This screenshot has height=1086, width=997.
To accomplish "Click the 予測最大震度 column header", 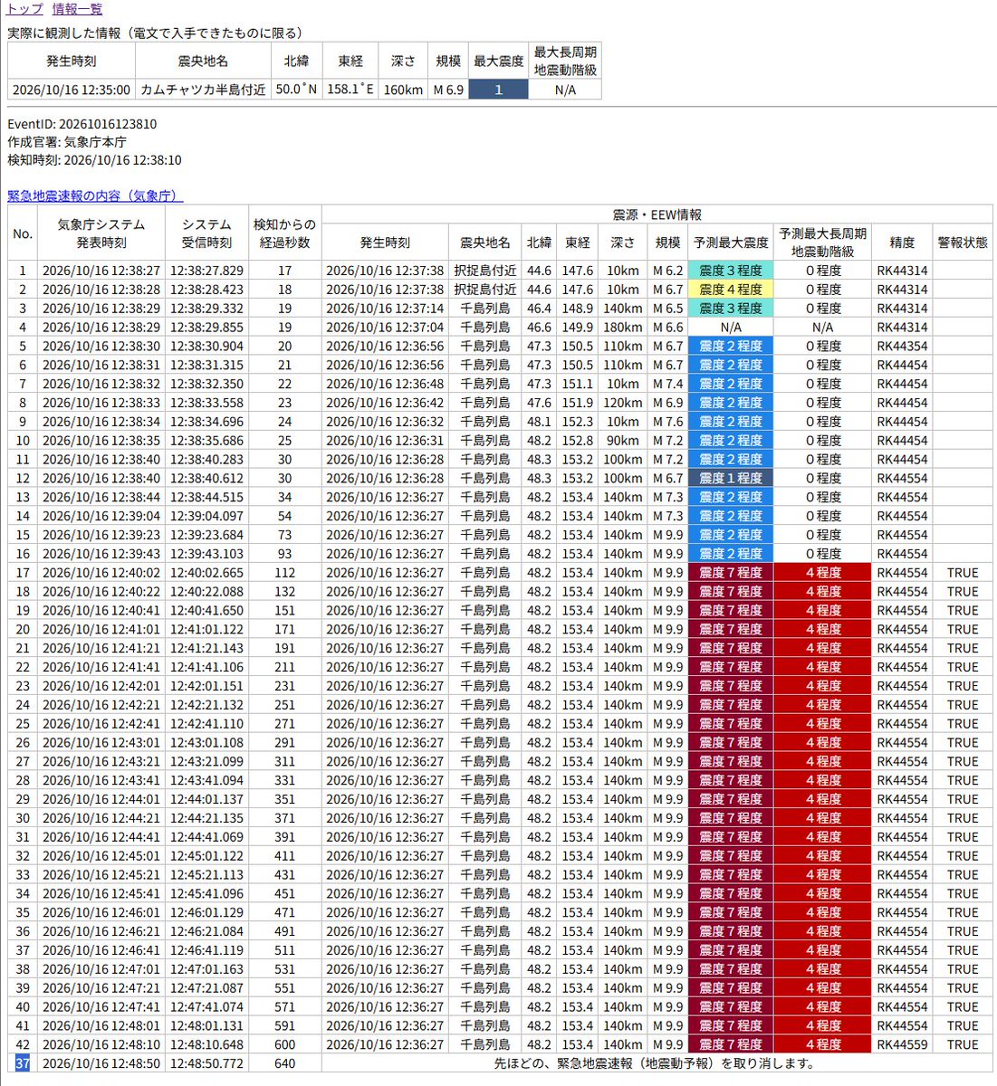I will [731, 243].
